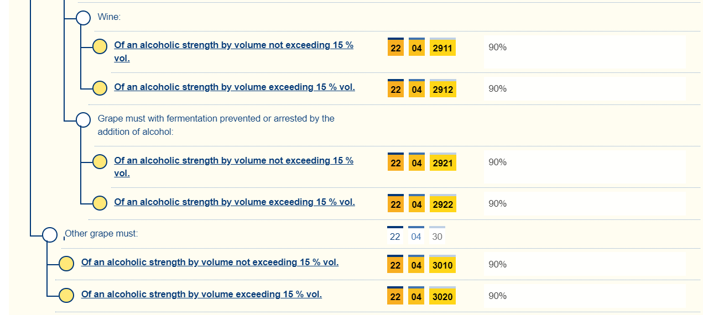Click the grey 30 code segment

pos(437,237)
